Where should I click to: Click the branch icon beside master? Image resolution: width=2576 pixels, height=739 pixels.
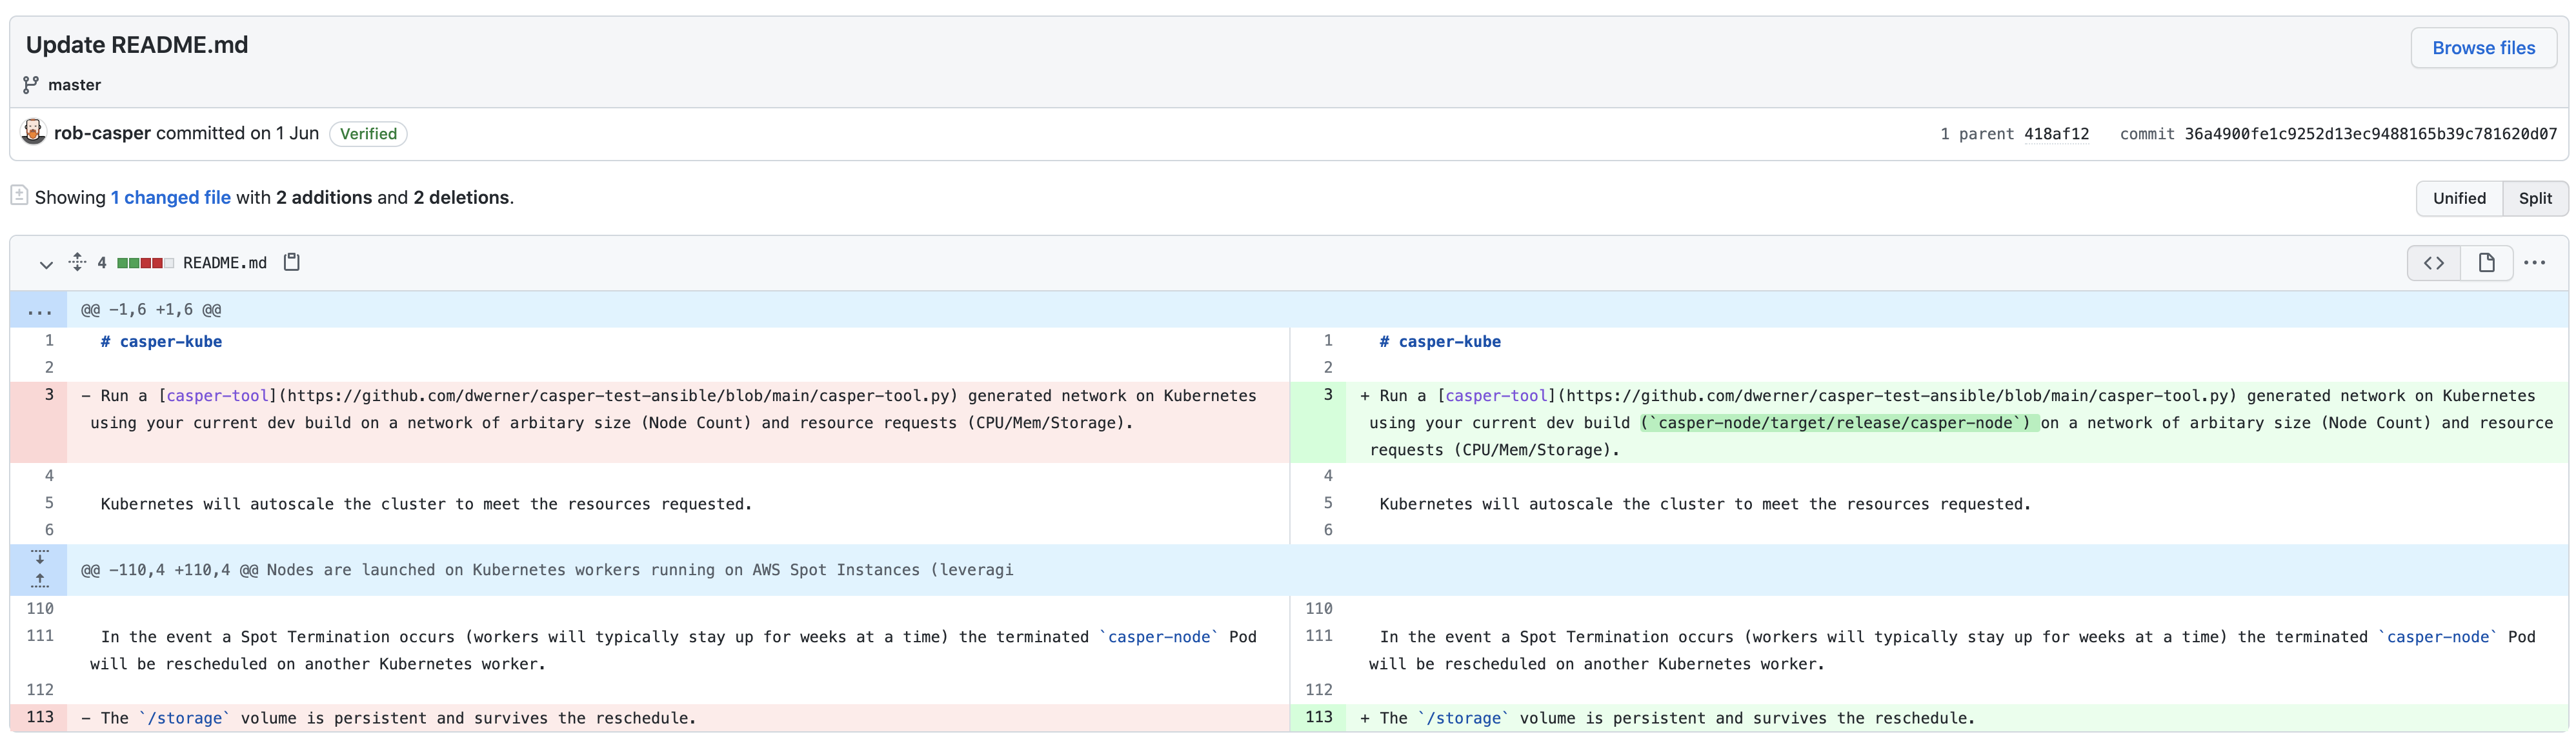tap(31, 85)
